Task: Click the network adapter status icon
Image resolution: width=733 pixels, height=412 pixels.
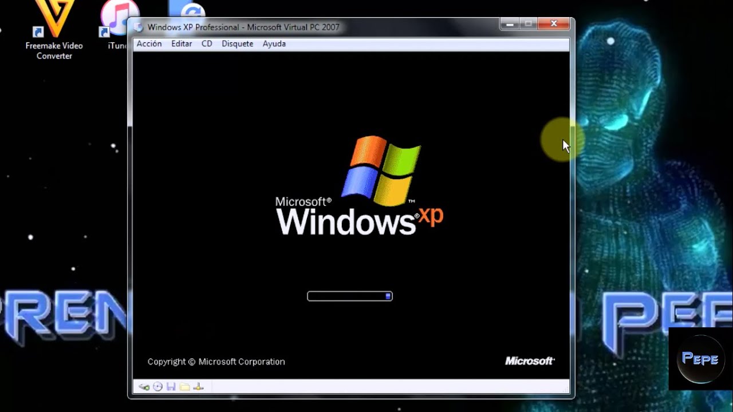Action: [x=198, y=387]
